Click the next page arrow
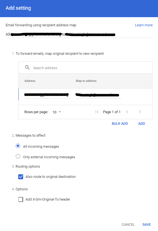The width and height of the screenshot is (158, 231). [140, 112]
